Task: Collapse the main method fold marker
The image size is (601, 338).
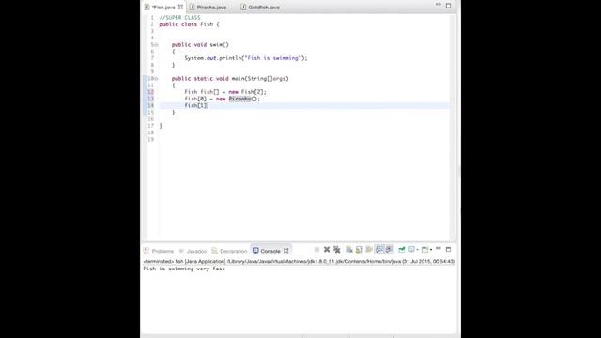Action: pyautogui.click(x=156, y=79)
